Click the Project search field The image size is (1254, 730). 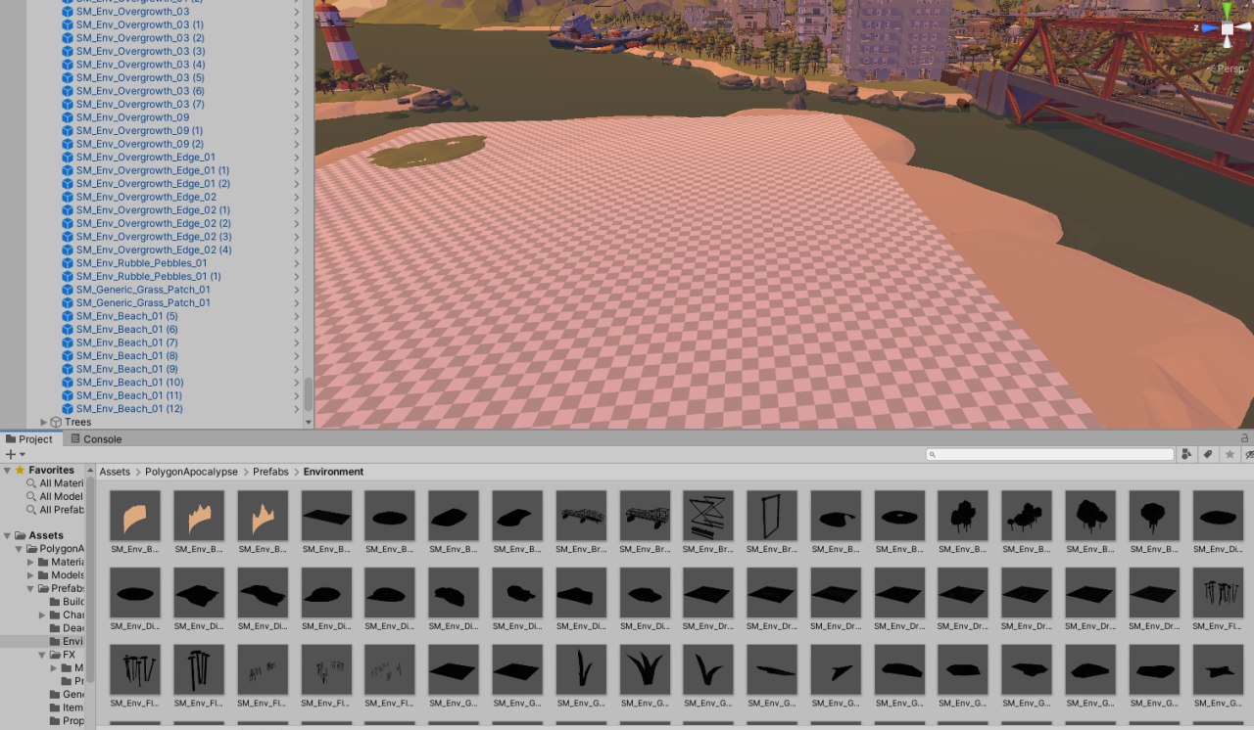point(1050,455)
